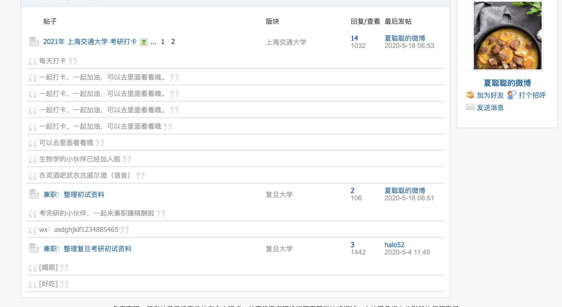Click the quoted reply 可以去里面看看哦
The height and width of the screenshot is (307, 562).
(66, 142)
